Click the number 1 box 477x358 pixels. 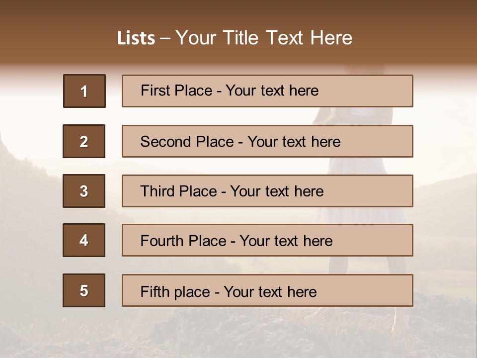[x=84, y=91]
